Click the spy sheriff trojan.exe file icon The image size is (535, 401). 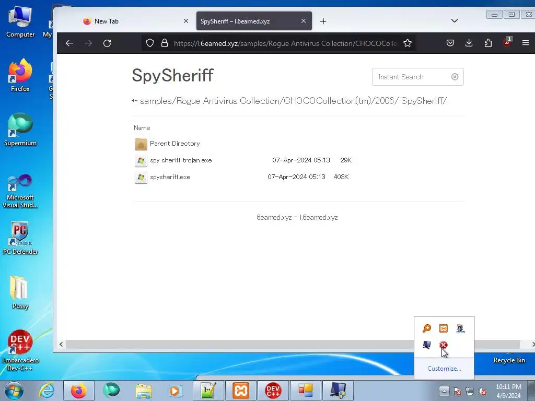coord(141,161)
